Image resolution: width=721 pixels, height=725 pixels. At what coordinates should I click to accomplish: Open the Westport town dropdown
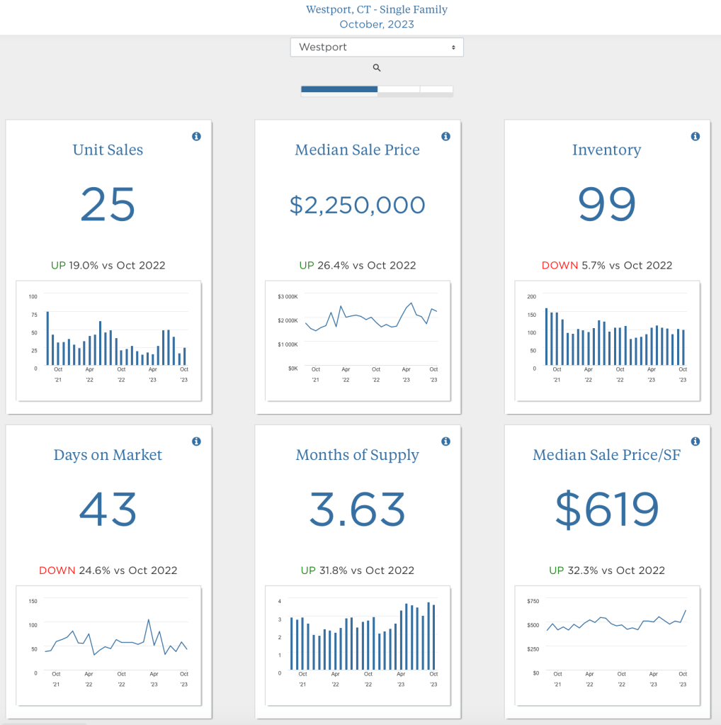tap(377, 47)
